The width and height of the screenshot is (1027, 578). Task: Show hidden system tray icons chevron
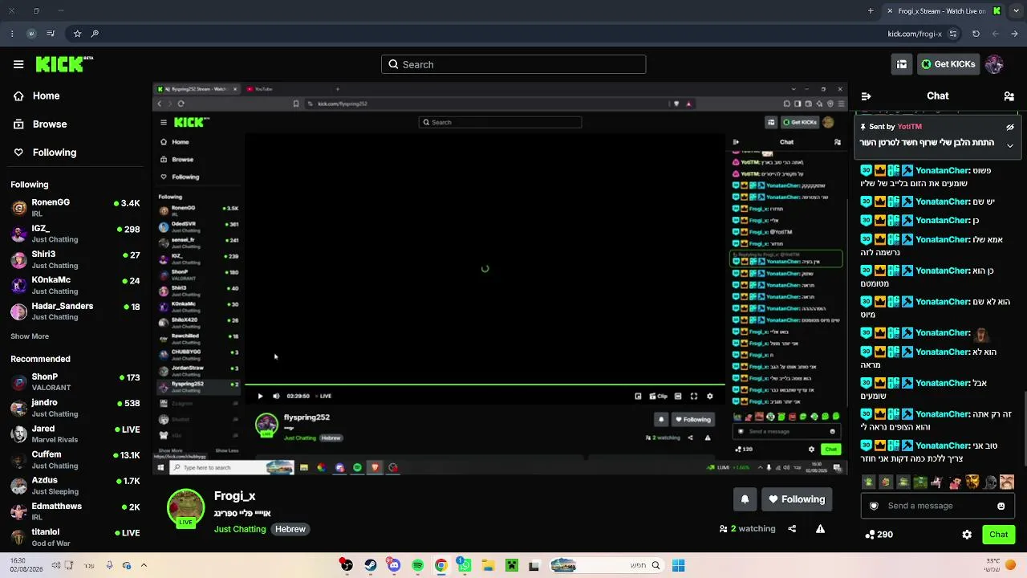144,566
